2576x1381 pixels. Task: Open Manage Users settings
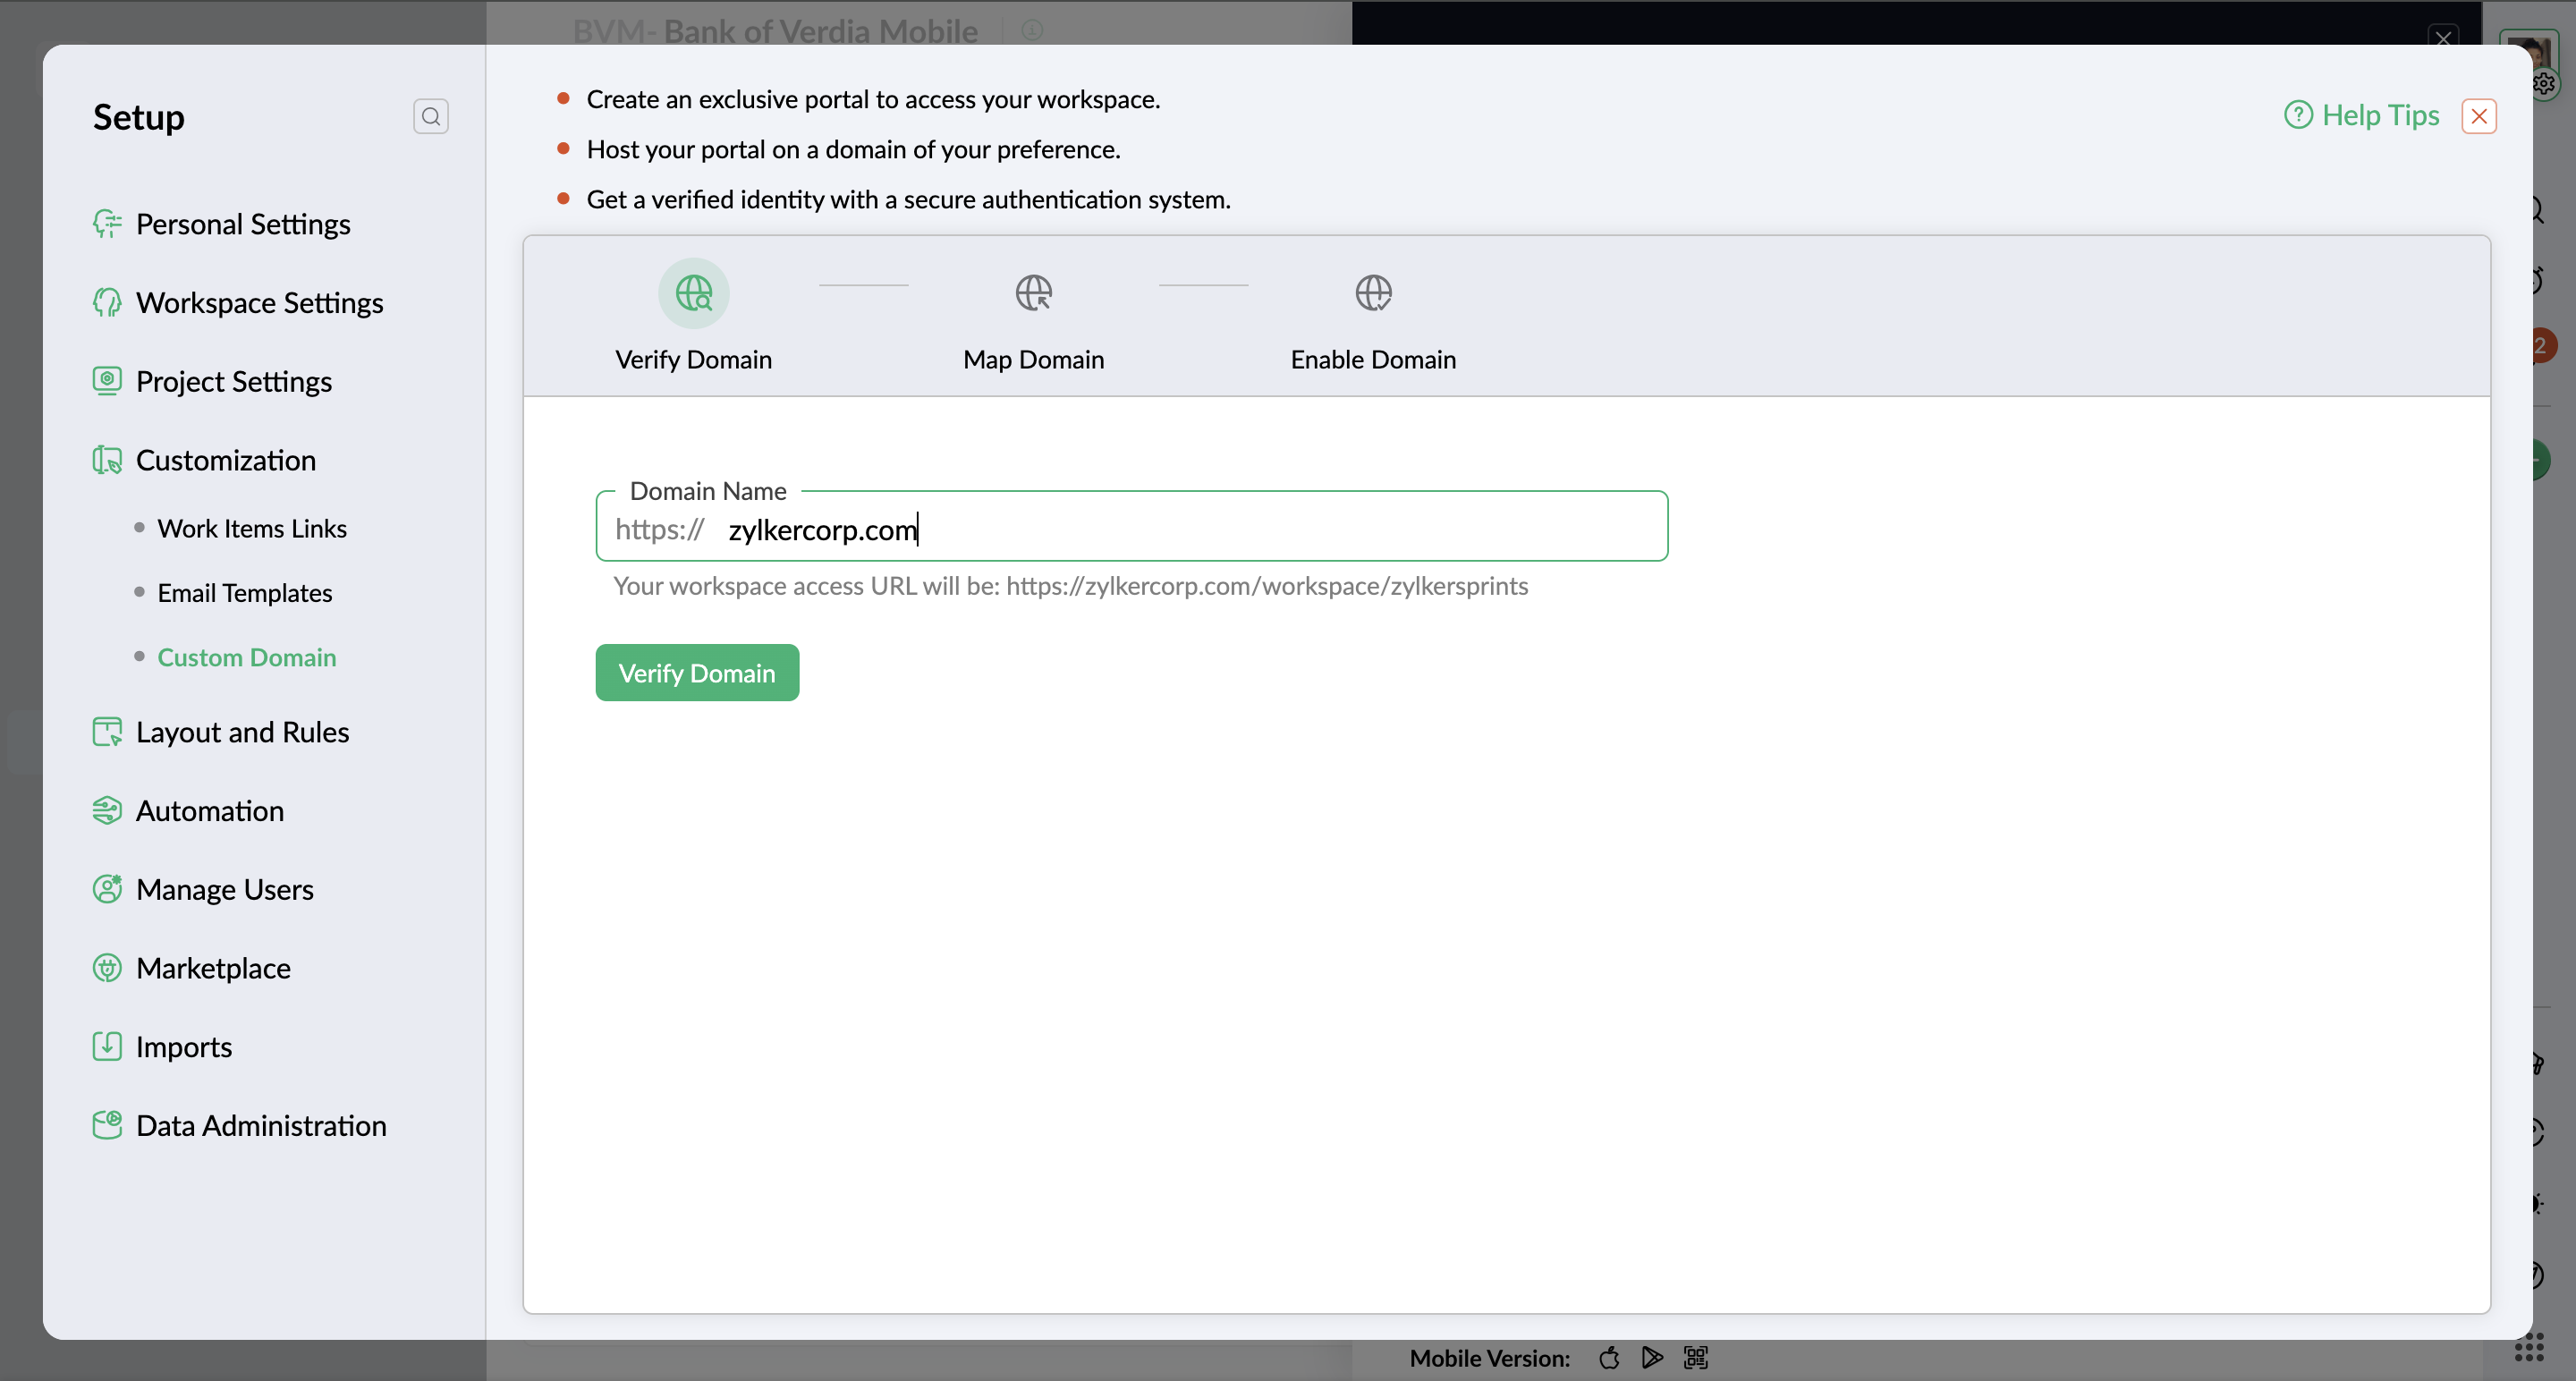pyautogui.click(x=224, y=889)
